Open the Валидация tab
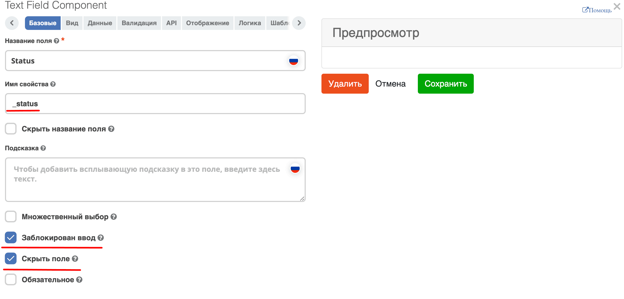 [139, 23]
